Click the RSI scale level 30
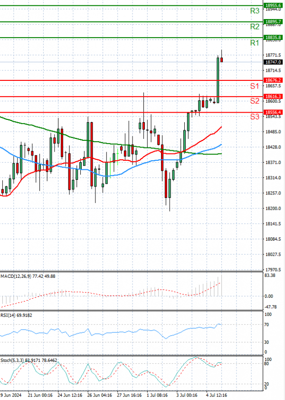The image size is (285, 400). 266,342
